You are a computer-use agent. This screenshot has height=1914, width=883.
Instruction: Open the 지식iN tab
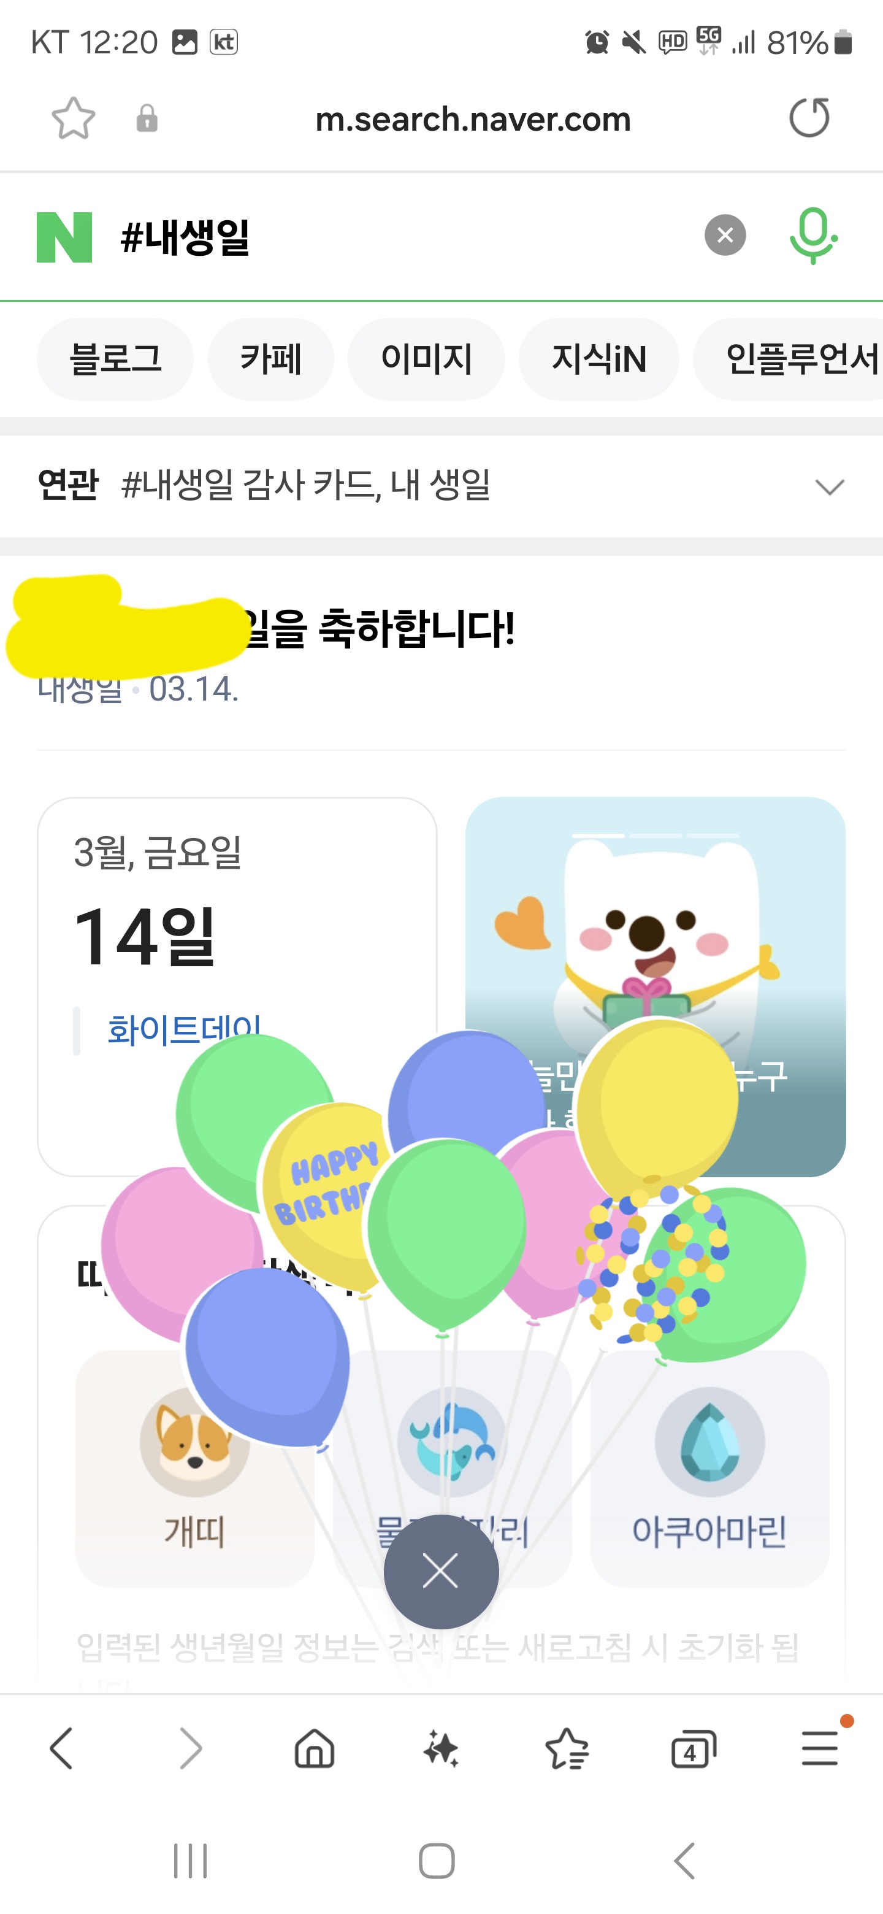point(598,359)
